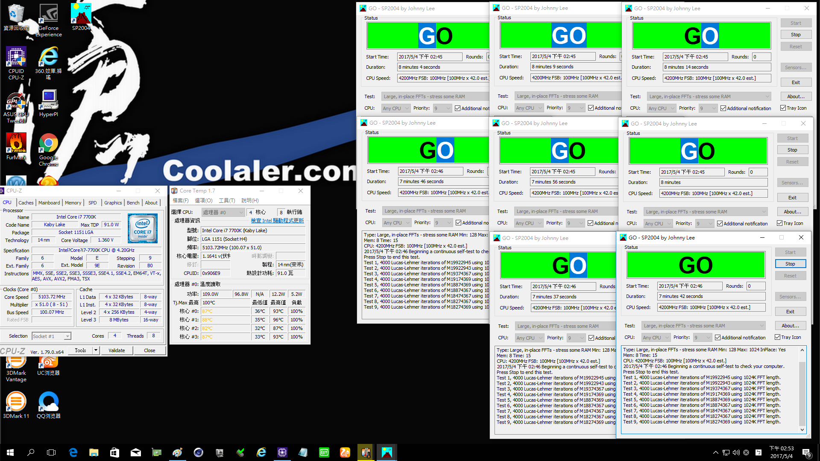Launch GeForce Experience from desktop
Image resolution: width=820 pixels, height=461 pixels.
pos(49,20)
